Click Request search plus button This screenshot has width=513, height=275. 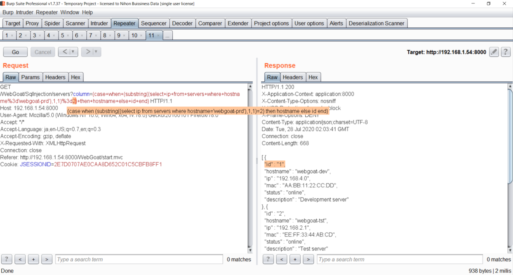[33, 259]
